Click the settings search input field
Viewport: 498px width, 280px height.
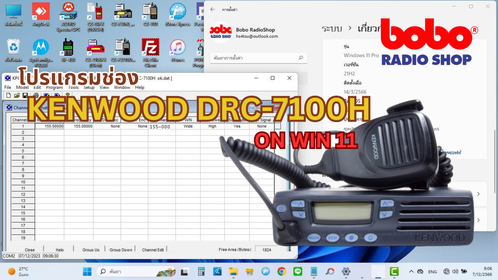(255, 58)
